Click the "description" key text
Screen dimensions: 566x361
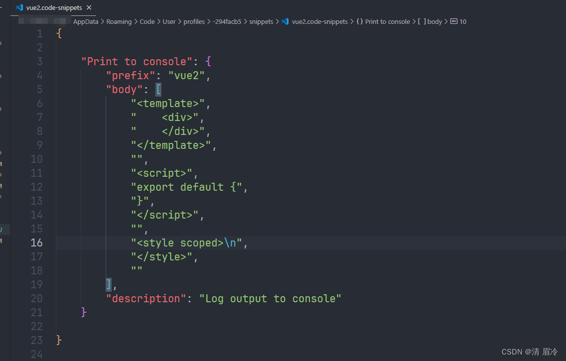click(146, 299)
